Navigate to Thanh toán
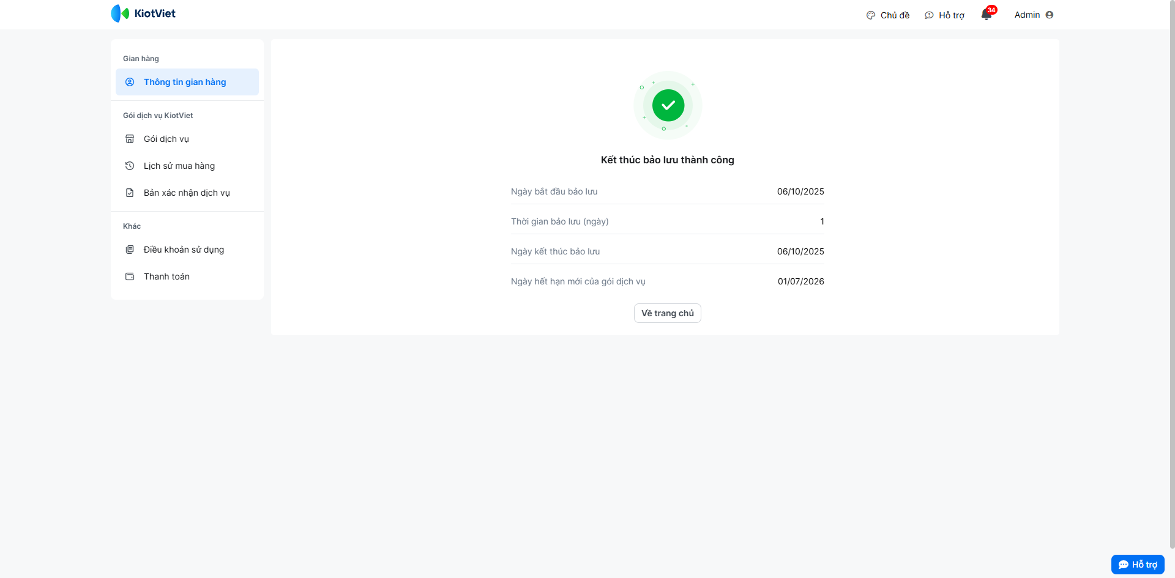 point(187,276)
